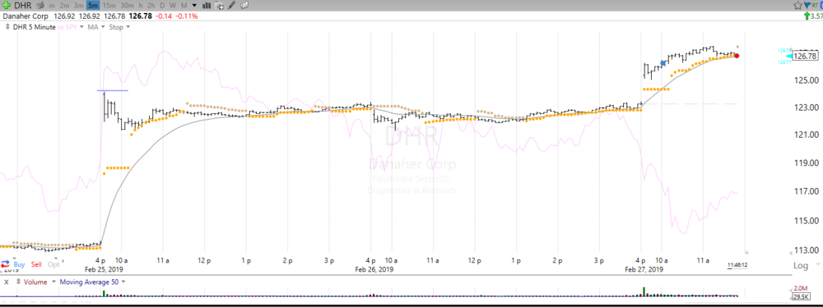This screenshot has width=823, height=307.
Task: Click the 11:46:12 time label
Action: click(737, 265)
